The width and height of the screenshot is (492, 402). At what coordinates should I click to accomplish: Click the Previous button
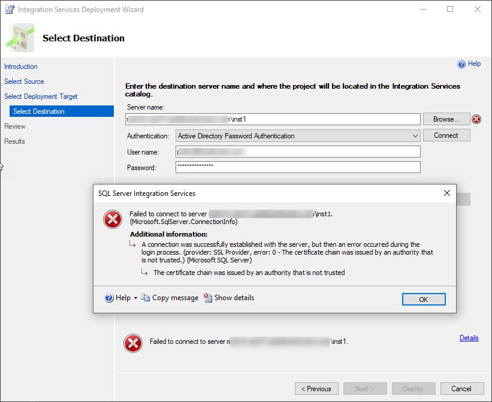[316, 388]
